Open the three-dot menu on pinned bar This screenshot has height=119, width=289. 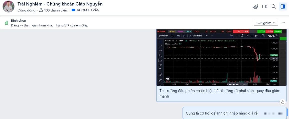pyautogui.click(x=283, y=23)
